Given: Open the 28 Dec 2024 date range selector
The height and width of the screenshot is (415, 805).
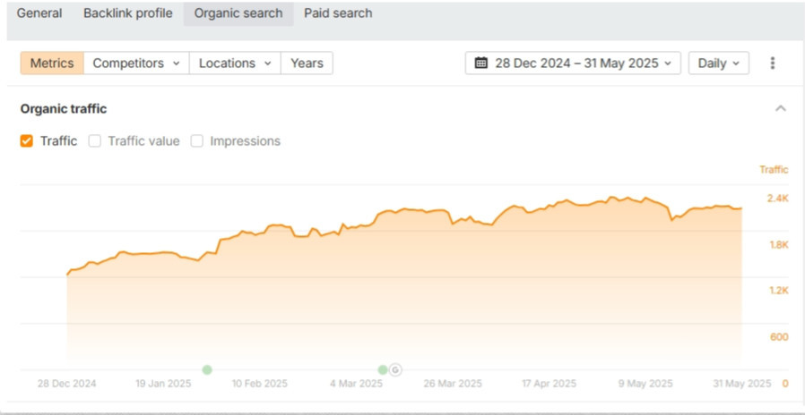Looking at the screenshot, I should pyautogui.click(x=573, y=64).
